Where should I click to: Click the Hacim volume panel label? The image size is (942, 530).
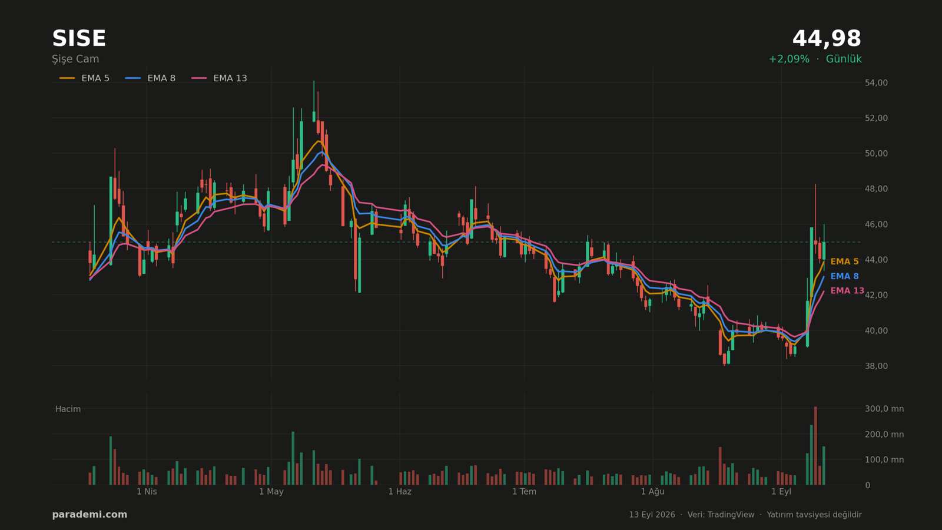(68, 409)
